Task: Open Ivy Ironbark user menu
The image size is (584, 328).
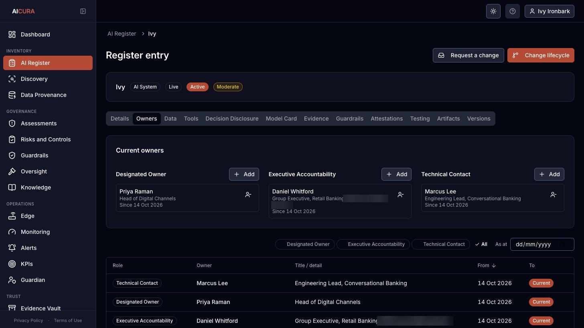Action: click(x=549, y=11)
